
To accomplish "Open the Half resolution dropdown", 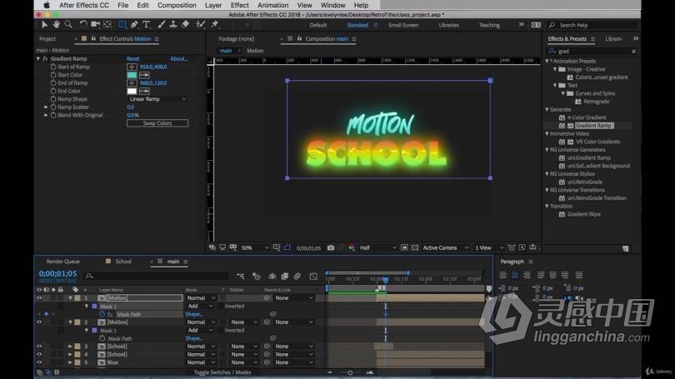I will click(376, 247).
